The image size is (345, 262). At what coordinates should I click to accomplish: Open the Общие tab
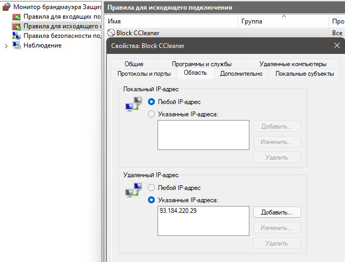(x=134, y=64)
